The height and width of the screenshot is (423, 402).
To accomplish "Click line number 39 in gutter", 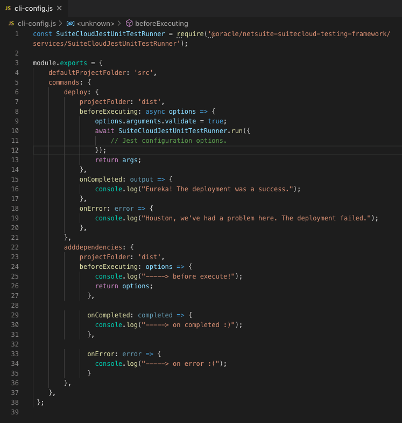I will [x=15, y=412].
